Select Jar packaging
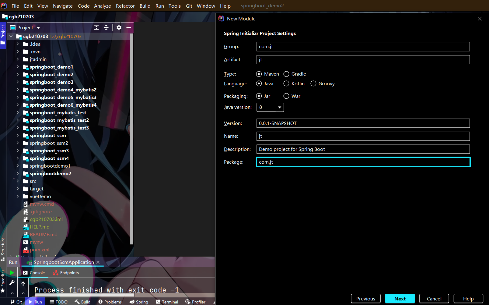Screen dimensions: 489x305 tap(263, 96)
